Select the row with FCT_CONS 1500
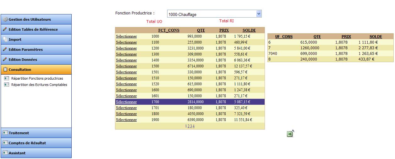The height and width of the screenshot is (159, 395). pos(126,66)
